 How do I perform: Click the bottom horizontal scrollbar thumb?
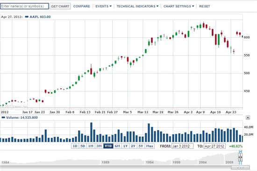(x=240, y=168)
